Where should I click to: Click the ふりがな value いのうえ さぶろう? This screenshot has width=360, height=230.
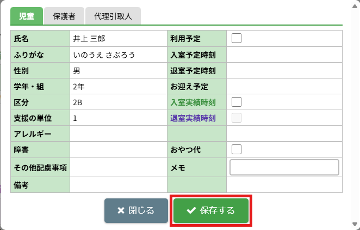[103, 55]
